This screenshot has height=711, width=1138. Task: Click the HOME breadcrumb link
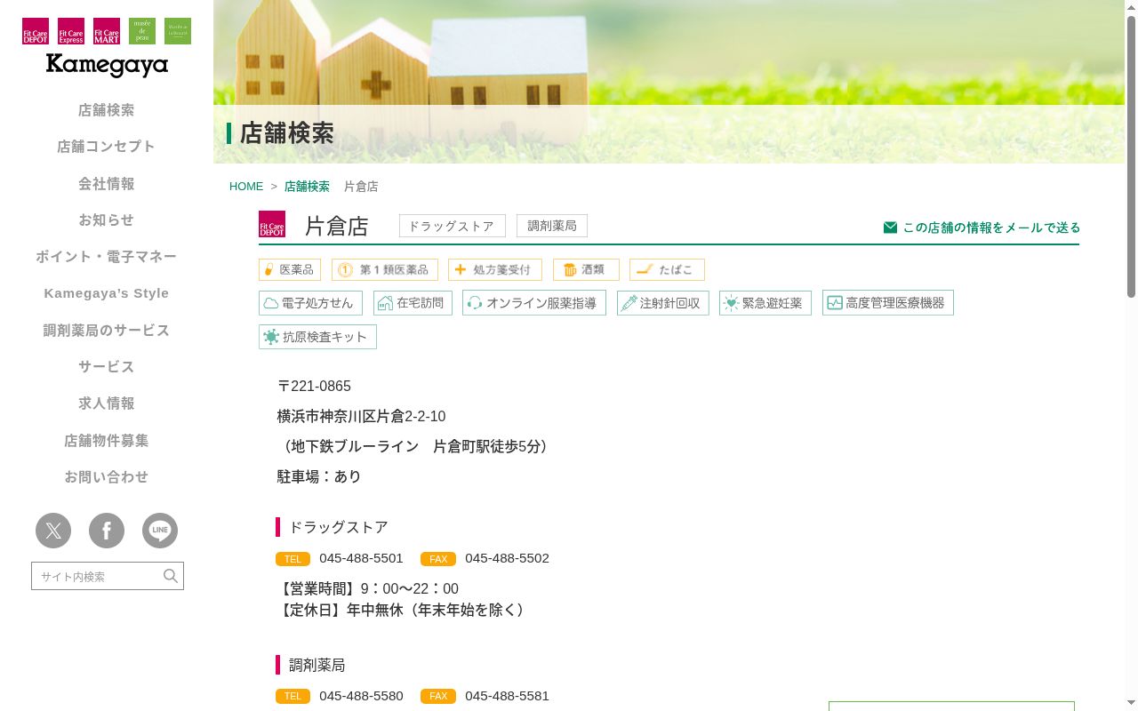point(246,187)
